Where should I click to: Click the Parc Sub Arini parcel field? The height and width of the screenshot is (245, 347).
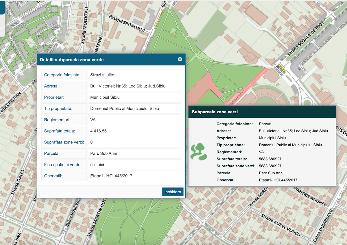[x=104, y=154]
